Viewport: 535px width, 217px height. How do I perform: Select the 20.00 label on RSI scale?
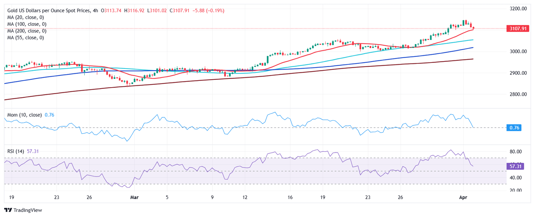pos(516,190)
